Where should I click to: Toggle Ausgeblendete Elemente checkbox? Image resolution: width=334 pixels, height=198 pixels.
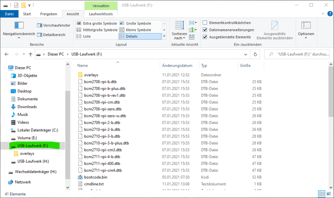pos(205,37)
